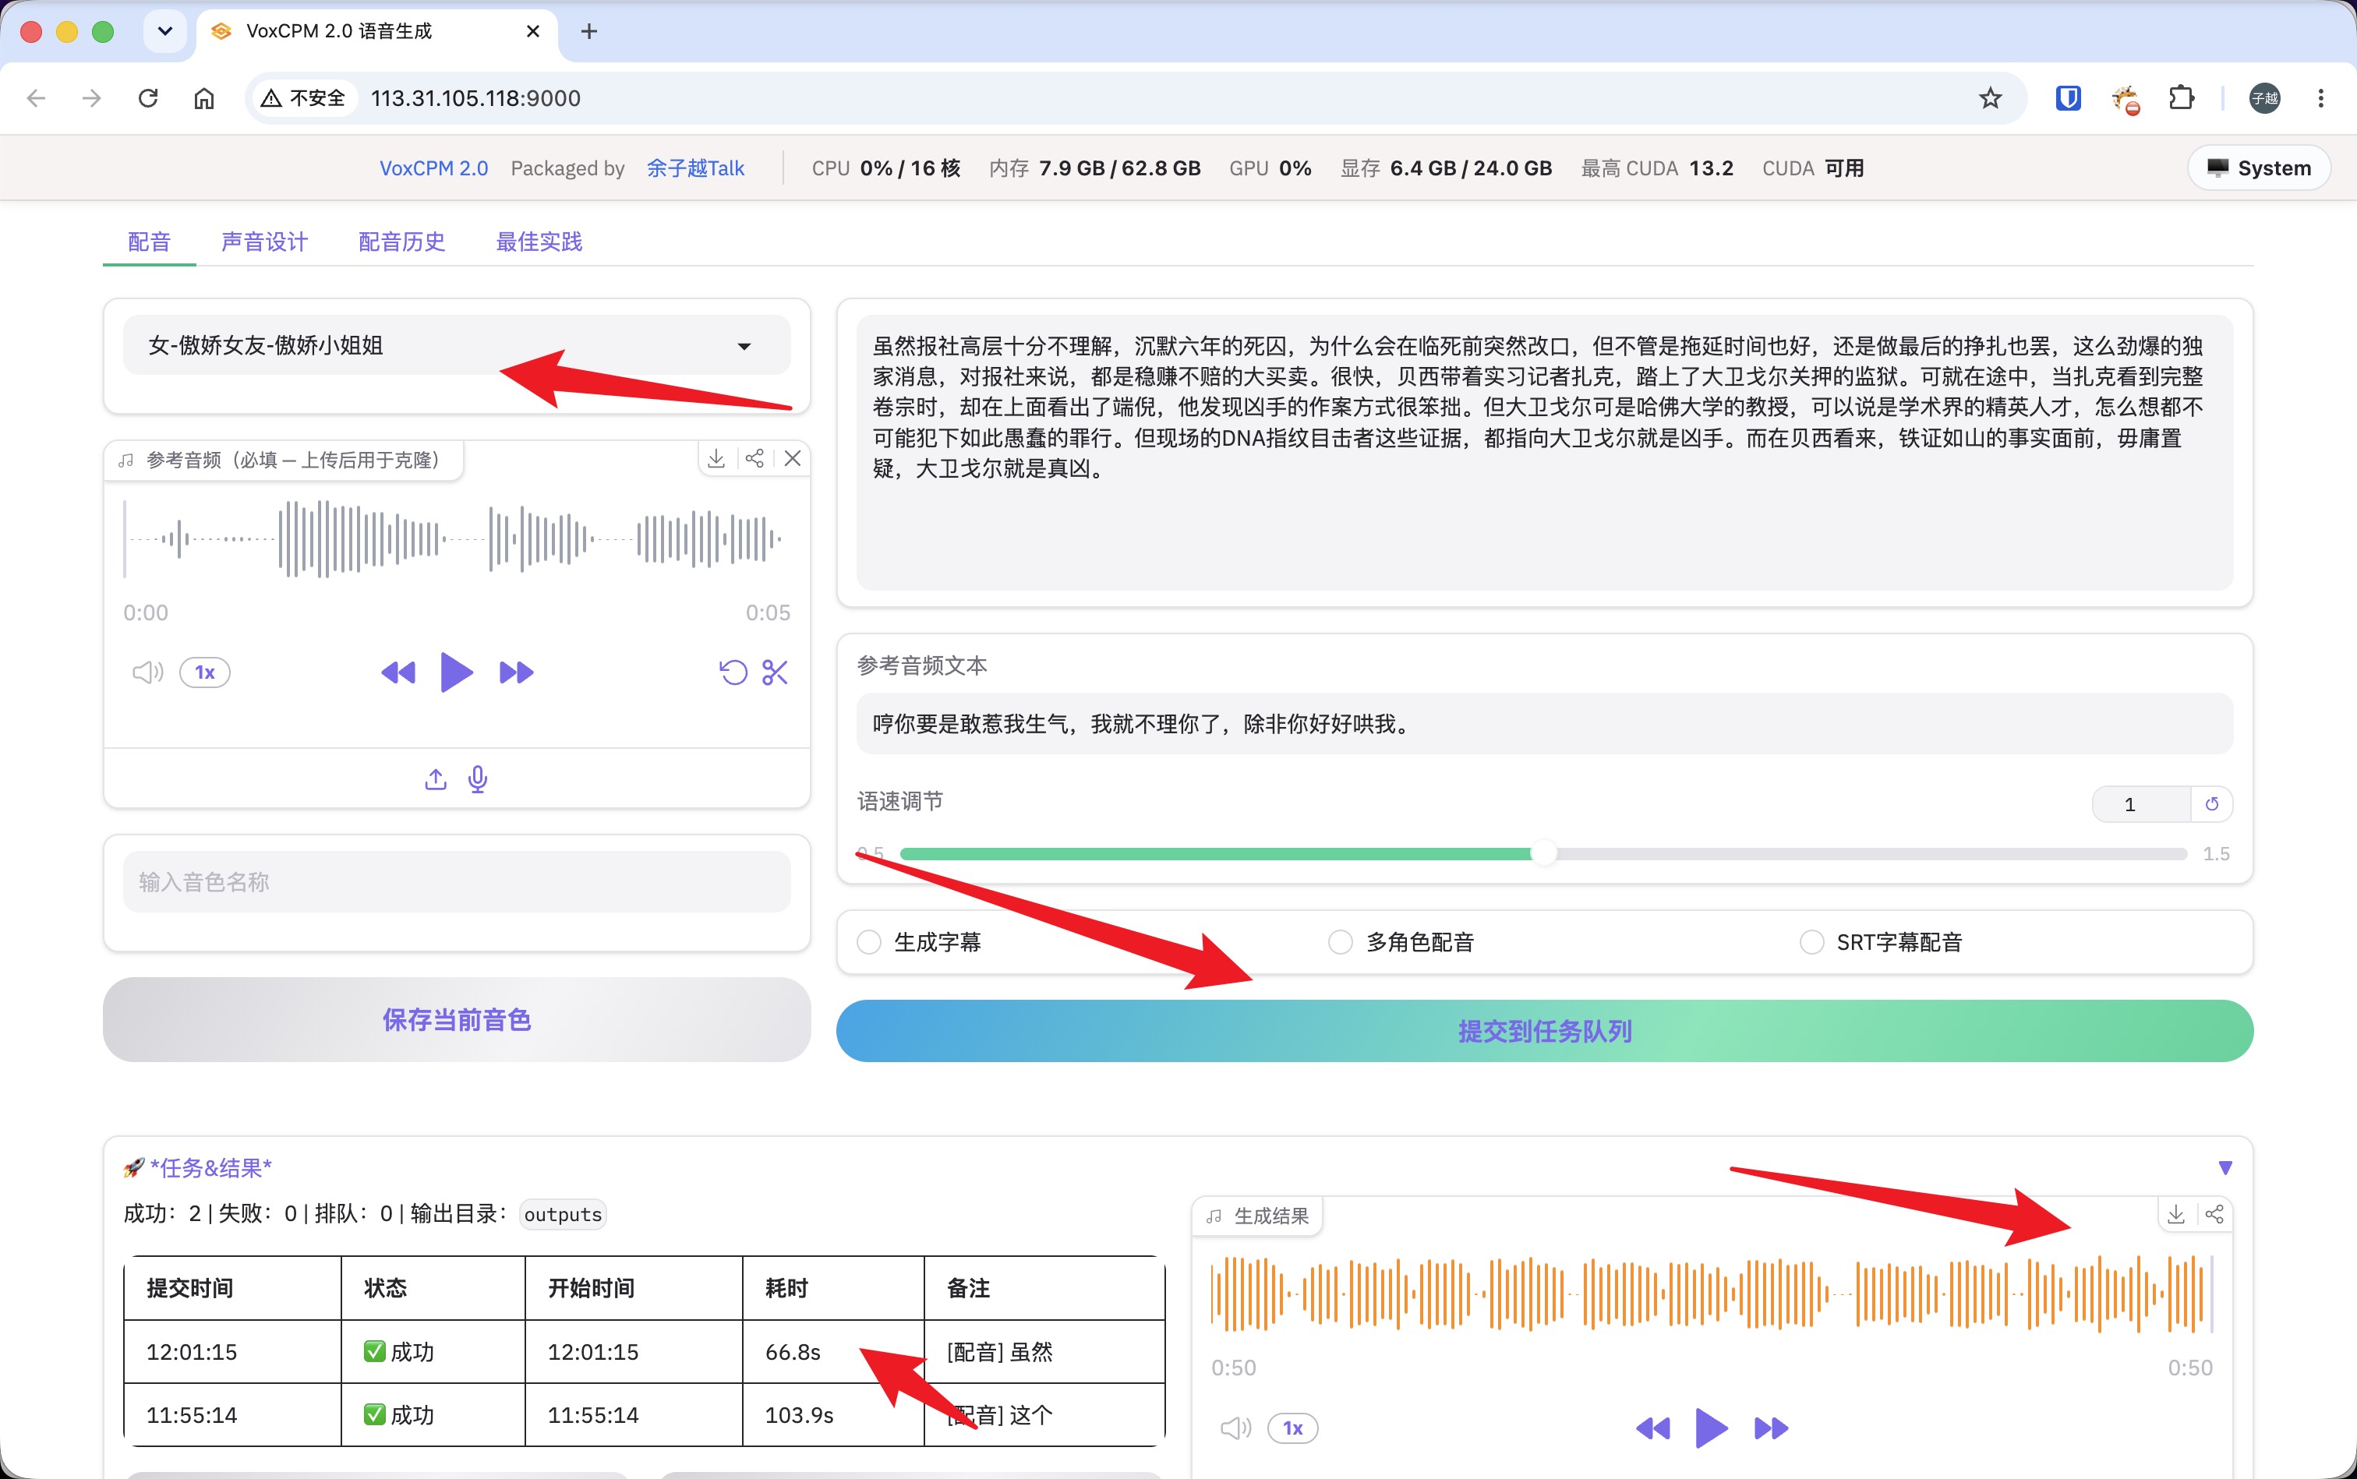Image resolution: width=2357 pixels, height=1479 pixels.
Task: Switch to the 配音 tab
Action: (149, 242)
